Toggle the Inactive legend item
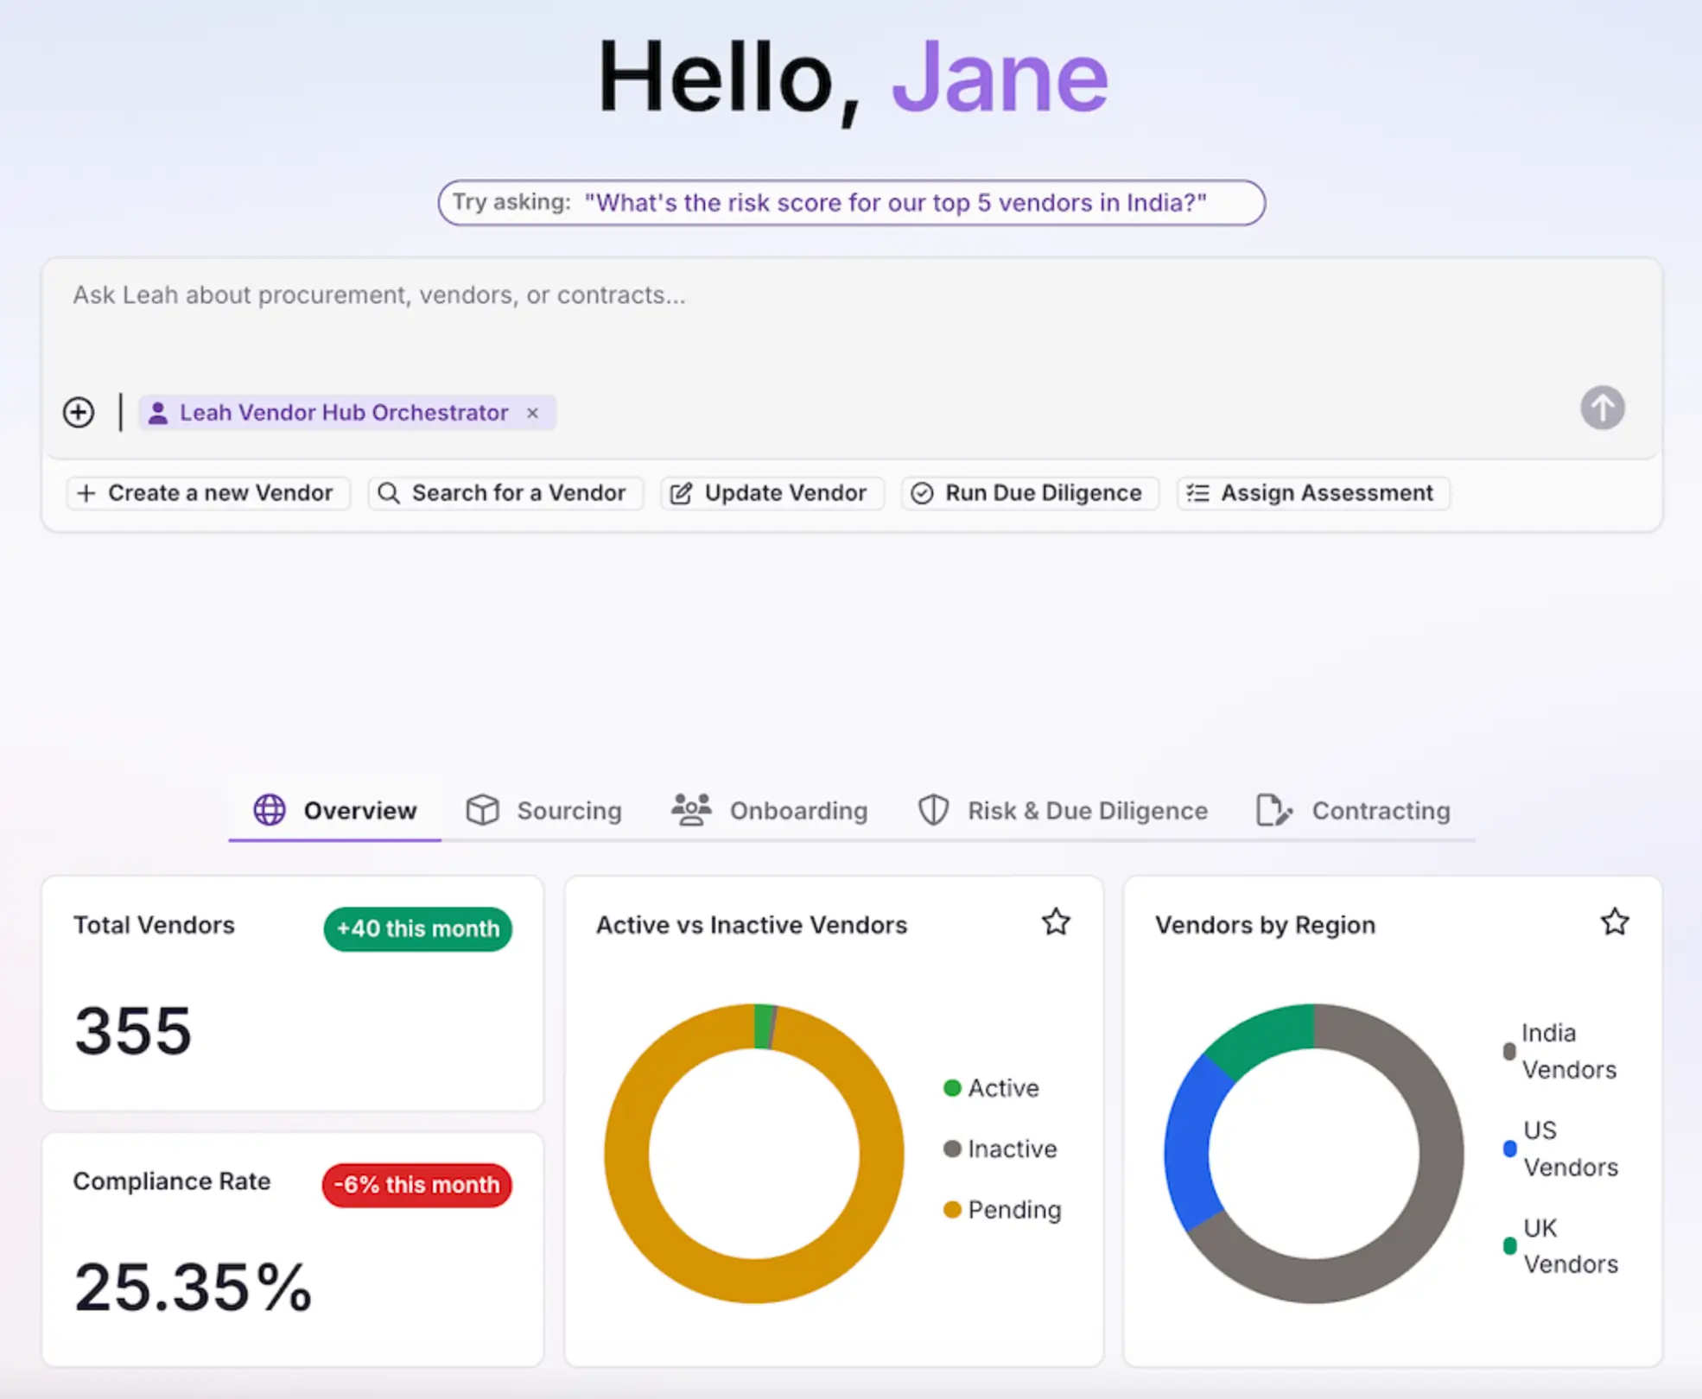This screenshot has width=1702, height=1399. pyautogui.click(x=1000, y=1149)
